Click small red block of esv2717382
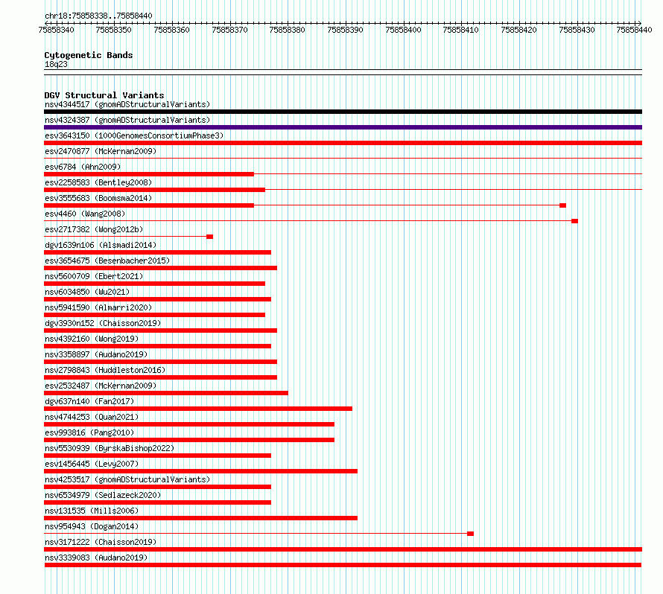Viewport: 663px width, 594px height. (x=210, y=237)
